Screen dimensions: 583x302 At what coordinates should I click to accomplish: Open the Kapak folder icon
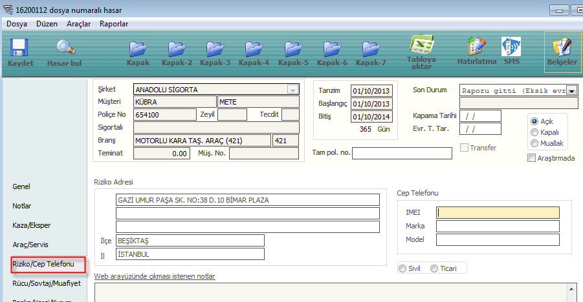(x=138, y=49)
